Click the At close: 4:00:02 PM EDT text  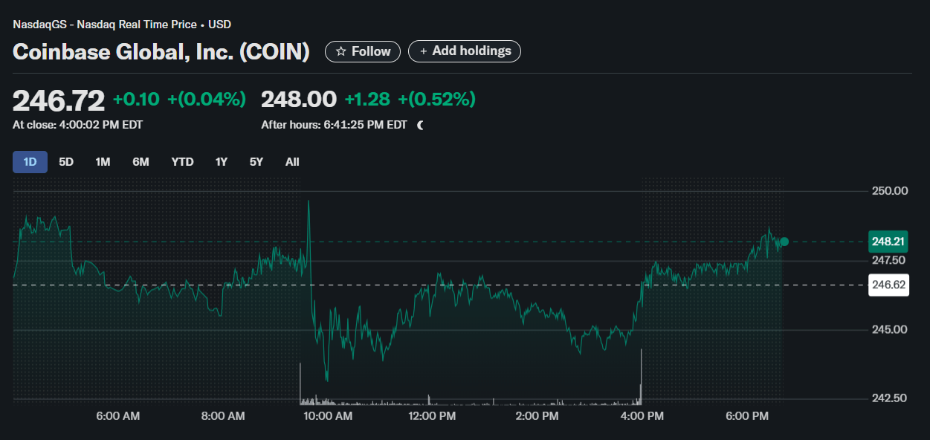pos(77,125)
